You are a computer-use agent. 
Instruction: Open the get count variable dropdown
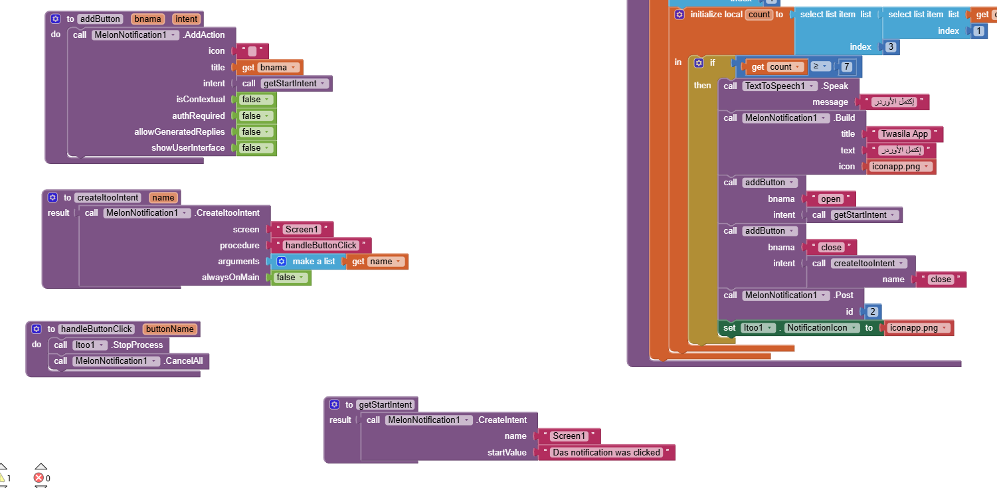pos(785,67)
